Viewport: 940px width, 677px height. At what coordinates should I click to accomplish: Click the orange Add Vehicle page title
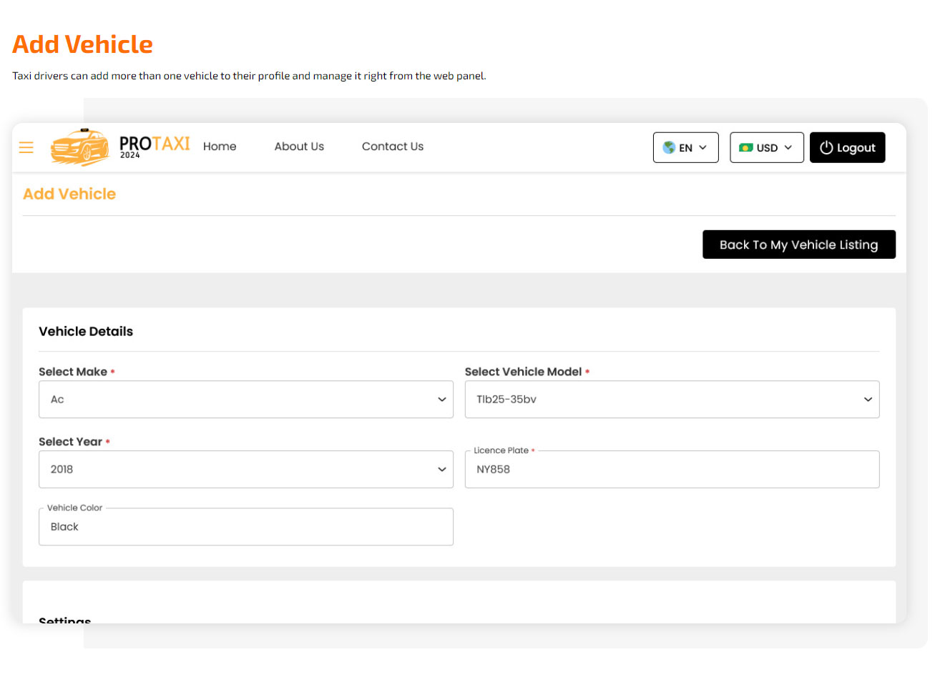[x=82, y=44]
